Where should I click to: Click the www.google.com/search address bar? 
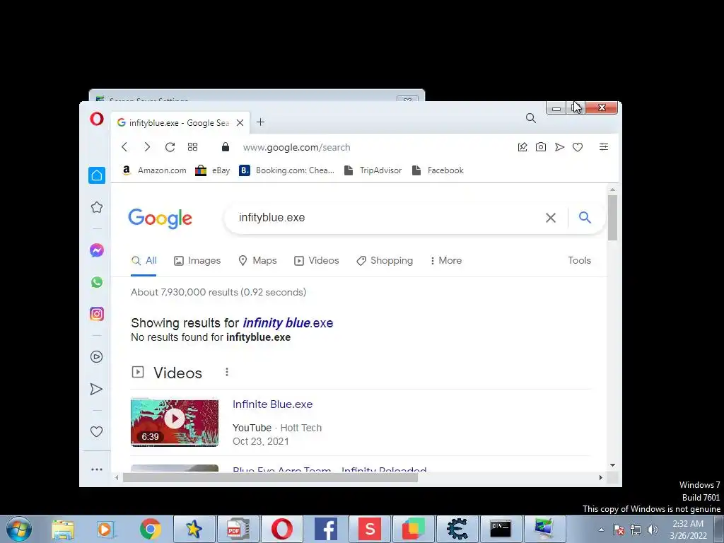pyautogui.click(x=296, y=147)
